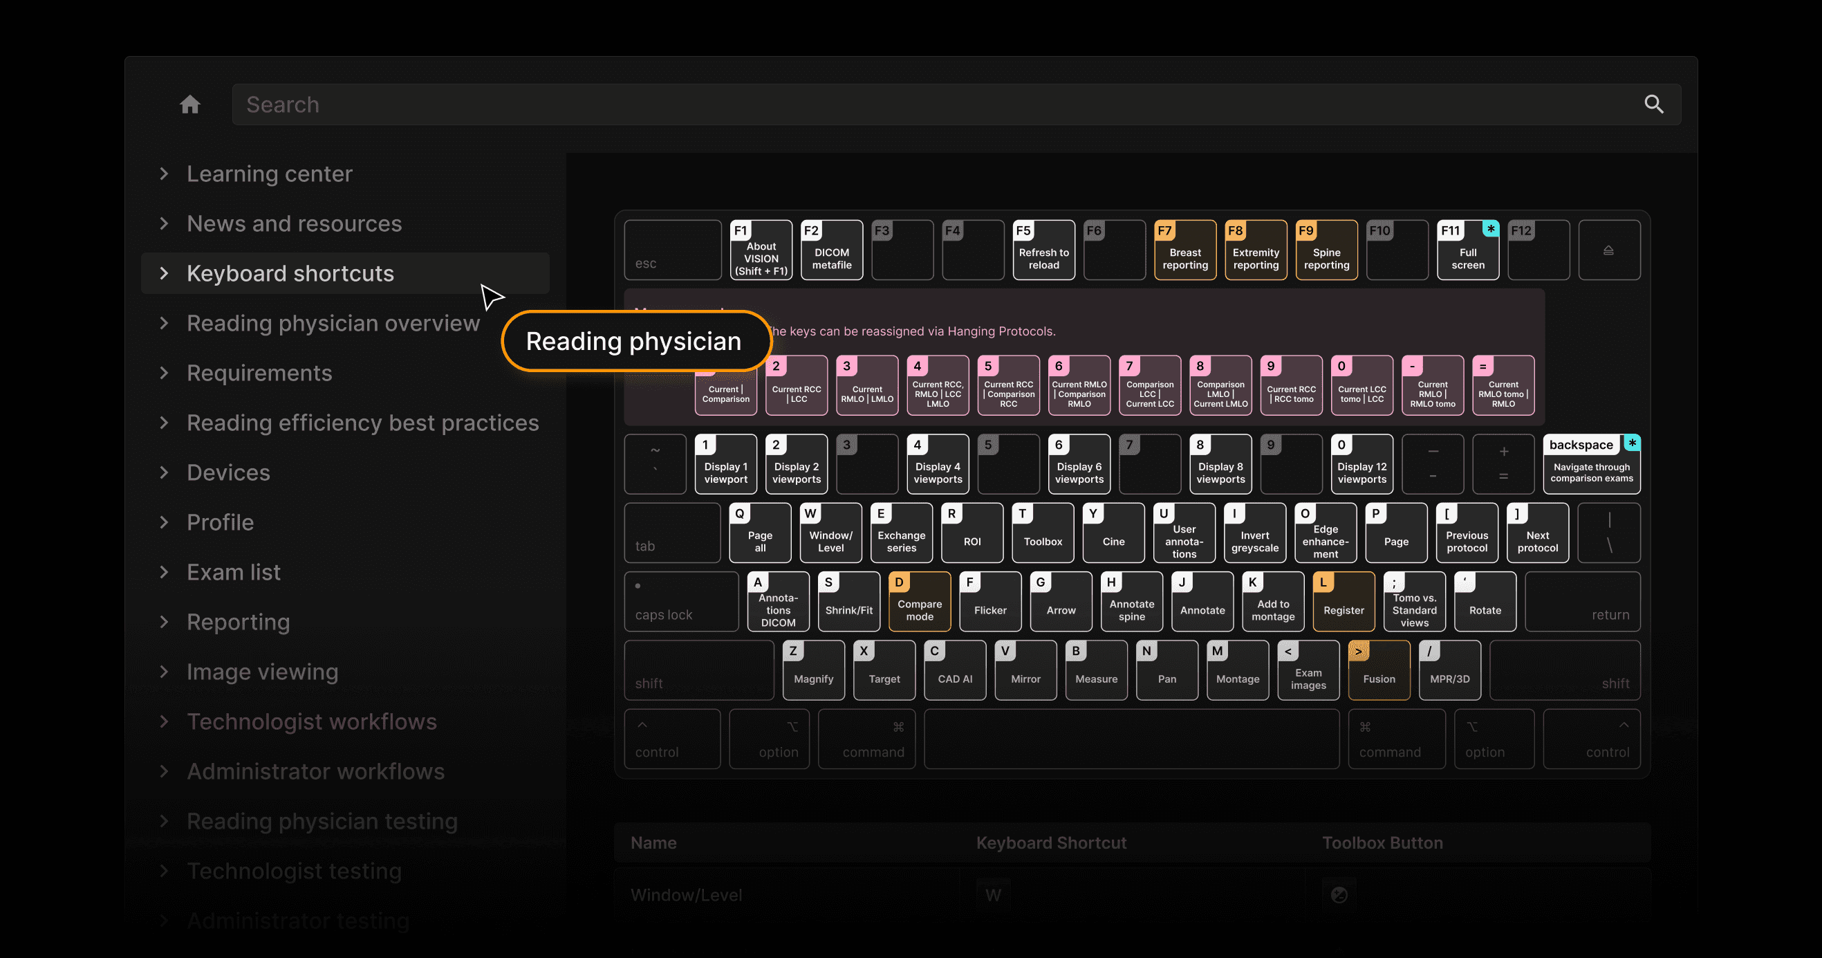Click the D Compare mode key

click(x=919, y=602)
